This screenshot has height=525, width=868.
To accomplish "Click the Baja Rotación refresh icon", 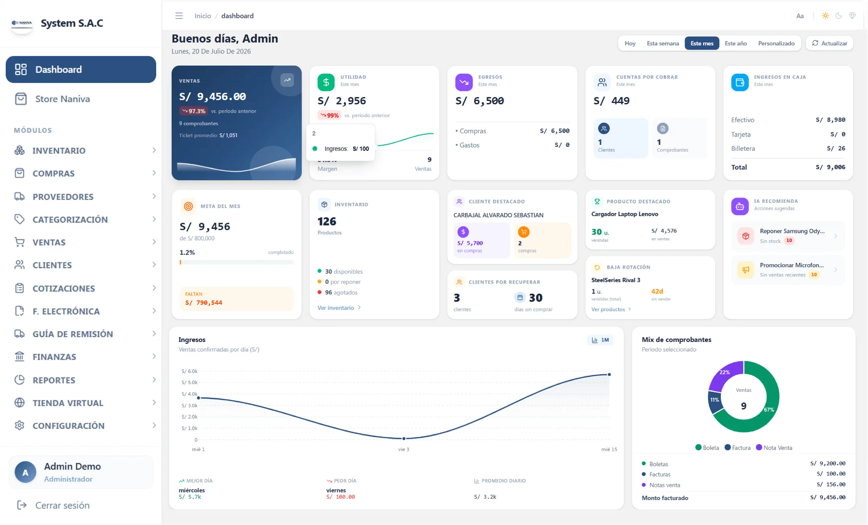I will tap(597, 267).
